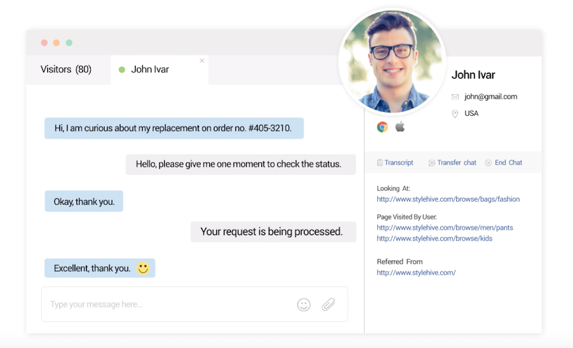Click the orange window minimize dot

pos(56,43)
